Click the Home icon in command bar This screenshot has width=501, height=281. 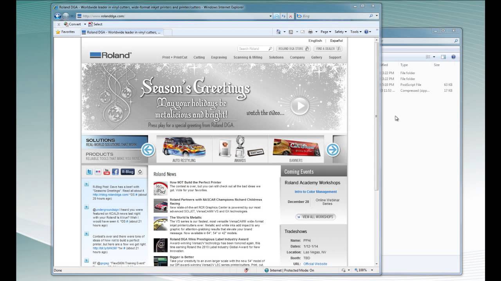[x=278, y=32]
